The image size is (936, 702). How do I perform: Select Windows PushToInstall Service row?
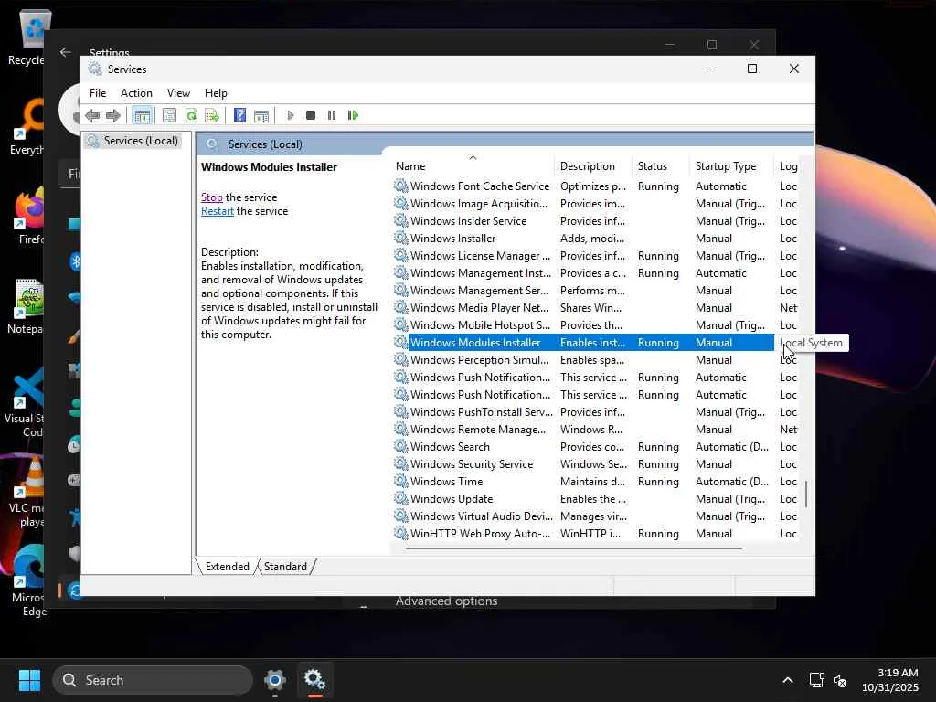[x=595, y=412]
